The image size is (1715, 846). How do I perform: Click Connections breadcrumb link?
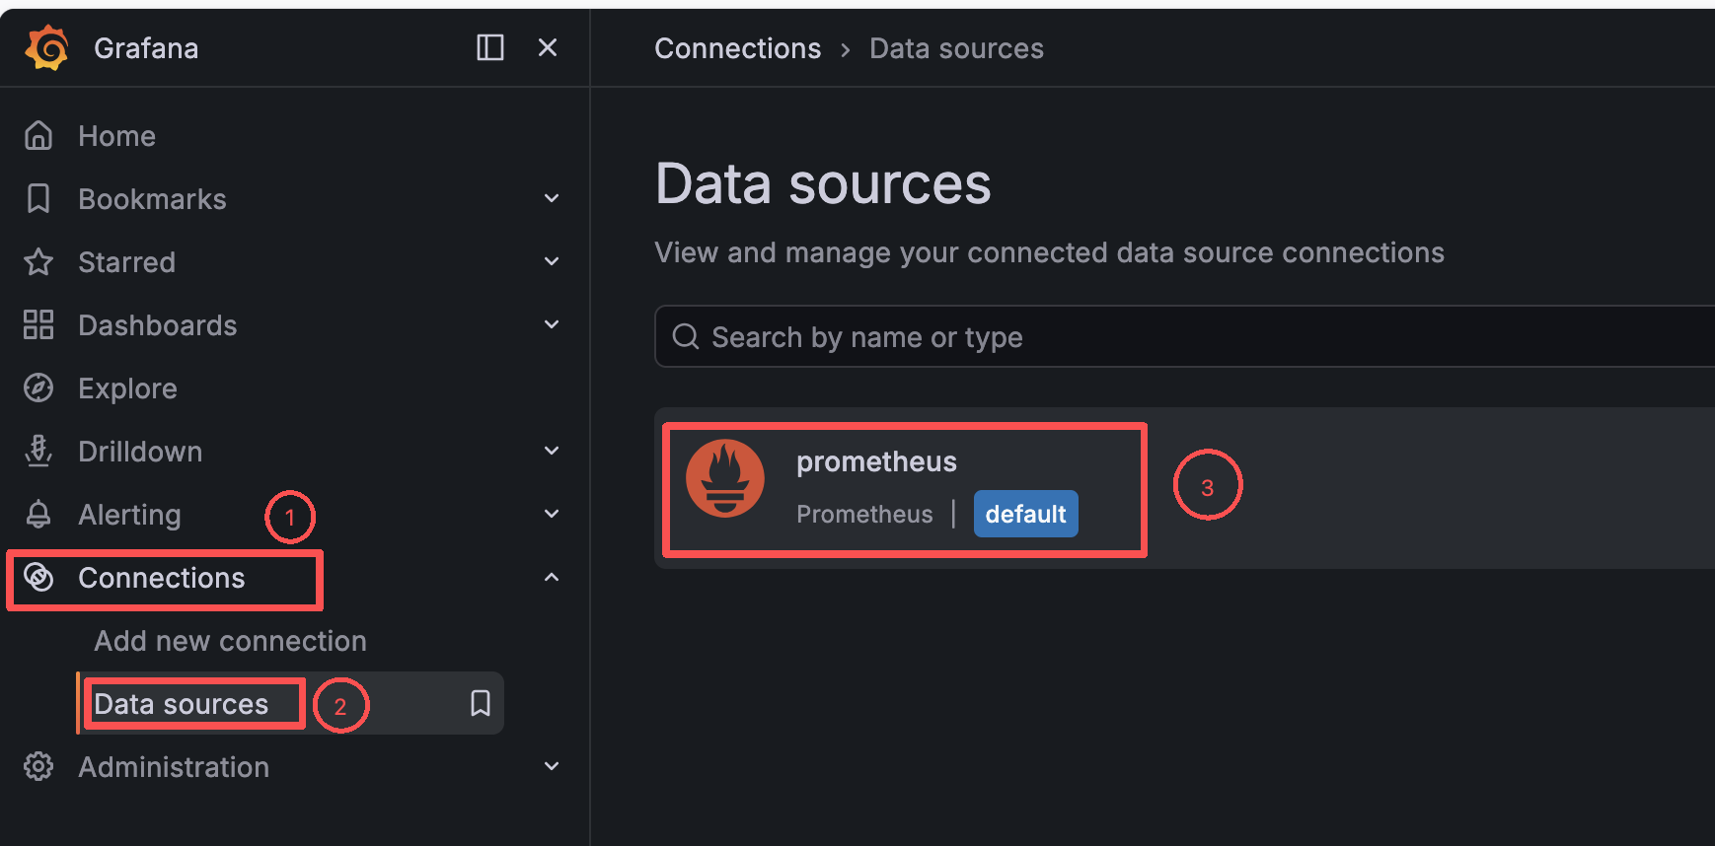point(737,48)
